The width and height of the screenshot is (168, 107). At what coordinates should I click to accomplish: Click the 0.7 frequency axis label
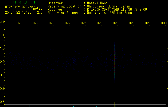pyautogui.click(x=2, y=89)
